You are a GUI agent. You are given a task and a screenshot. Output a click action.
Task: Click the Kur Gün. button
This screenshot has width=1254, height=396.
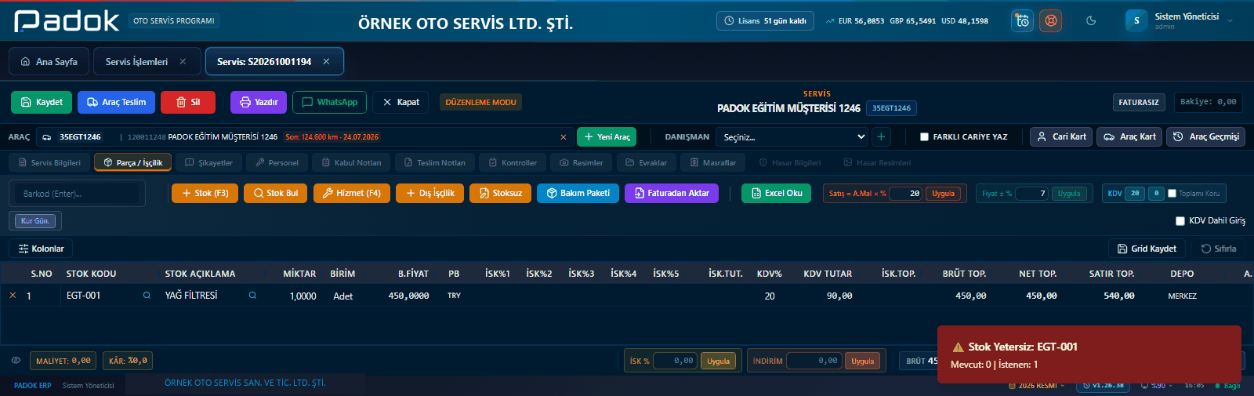click(34, 221)
